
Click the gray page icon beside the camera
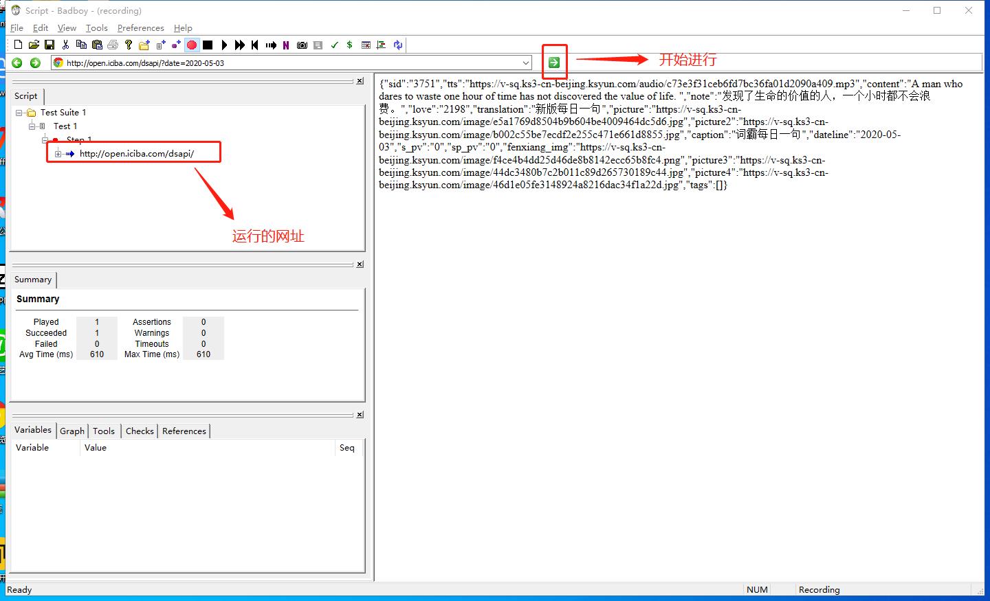click(x=318, y=45)
